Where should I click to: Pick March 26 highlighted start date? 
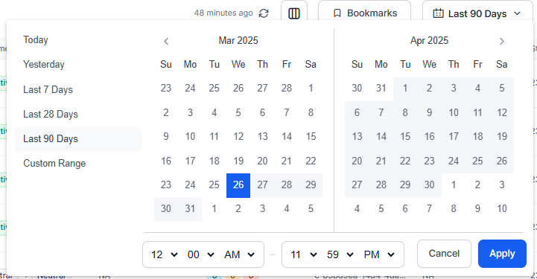(238, 185)
